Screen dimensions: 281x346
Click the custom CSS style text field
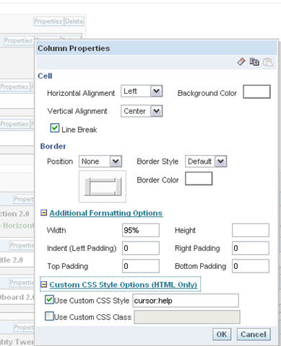point(186,301)
